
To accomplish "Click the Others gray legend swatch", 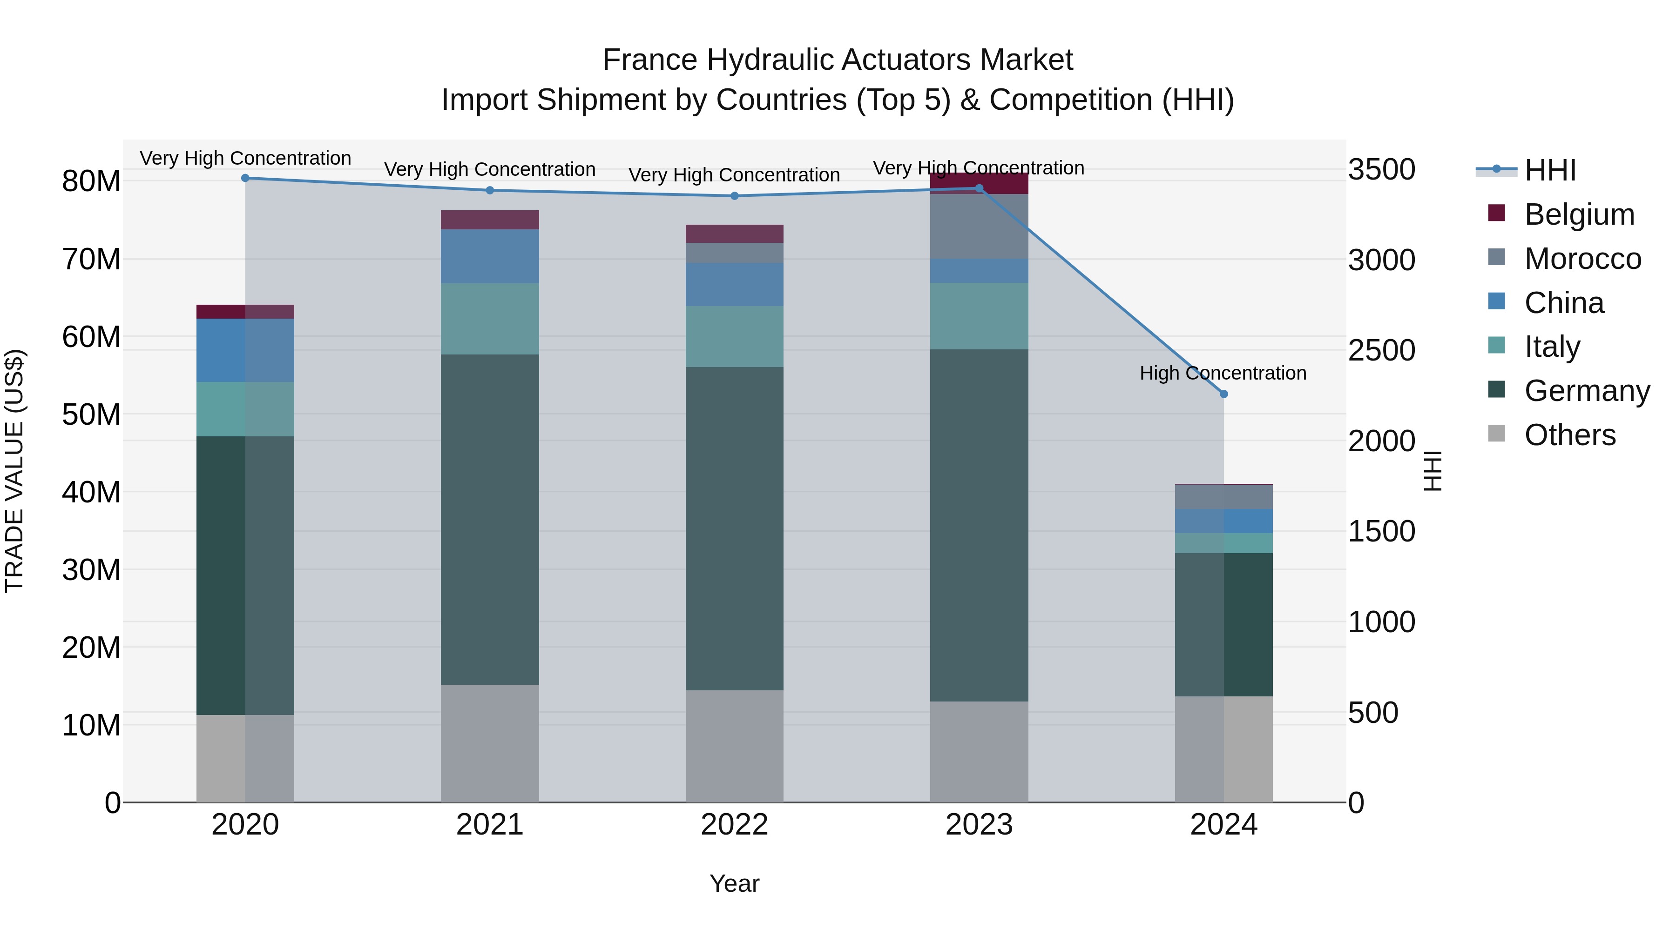I will (1496, 433).
